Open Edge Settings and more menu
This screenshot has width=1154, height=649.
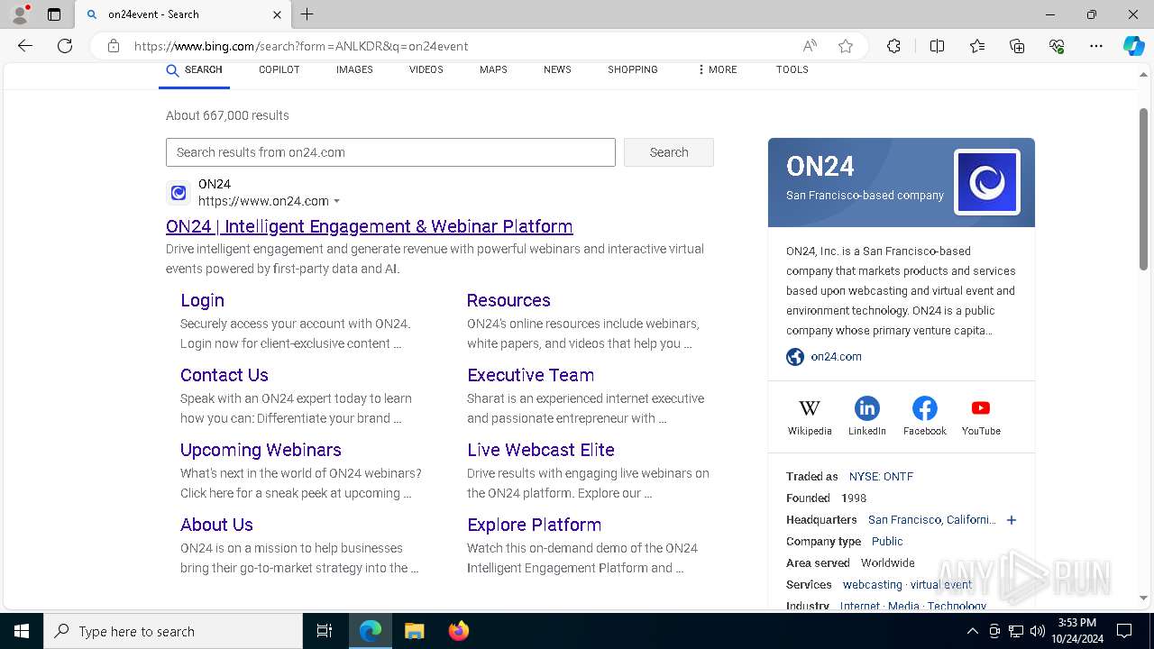click(x=1096, y=46)
